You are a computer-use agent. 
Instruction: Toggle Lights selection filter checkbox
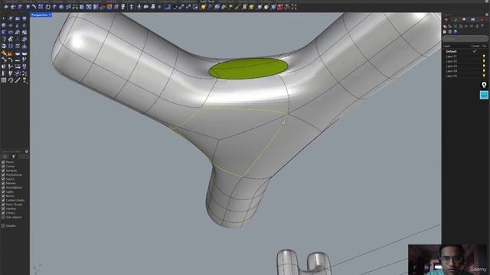point(3,192)
